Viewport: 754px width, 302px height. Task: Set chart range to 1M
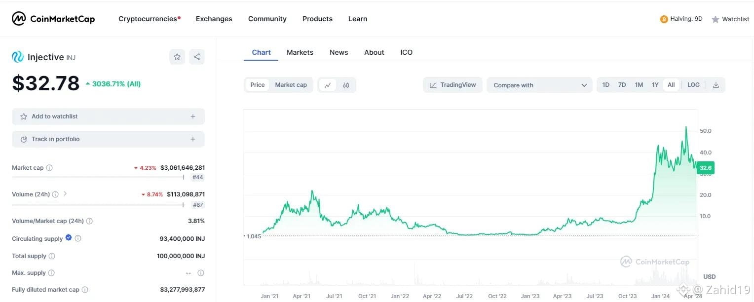[639, 85]
